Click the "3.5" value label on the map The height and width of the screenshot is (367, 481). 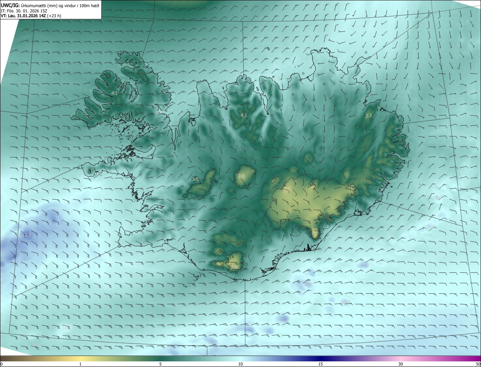[195, 179]
